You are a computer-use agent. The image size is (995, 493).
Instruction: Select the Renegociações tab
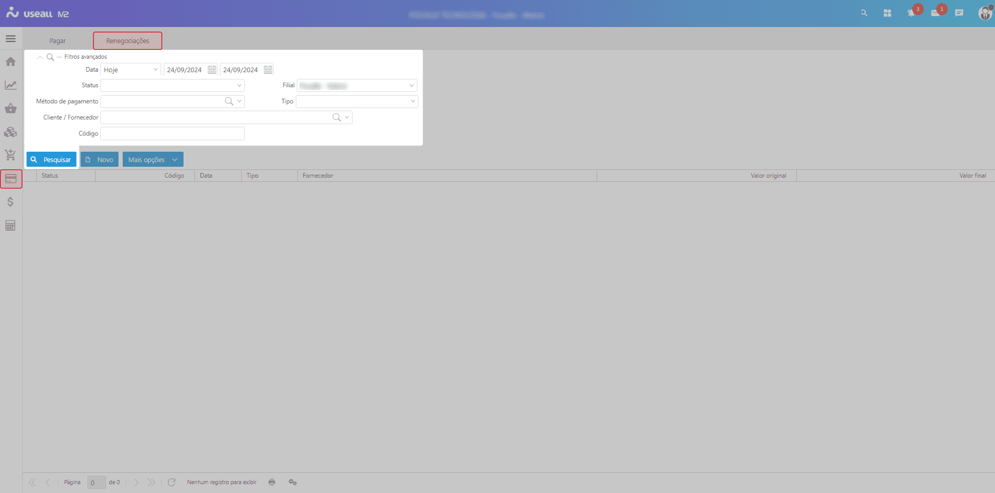(127, 41)
